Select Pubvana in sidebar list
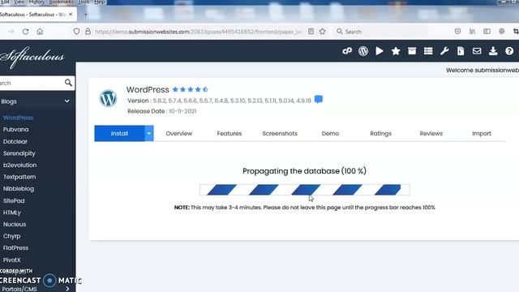This screenshot has height=292, width=519. click(x=16, y=130)
